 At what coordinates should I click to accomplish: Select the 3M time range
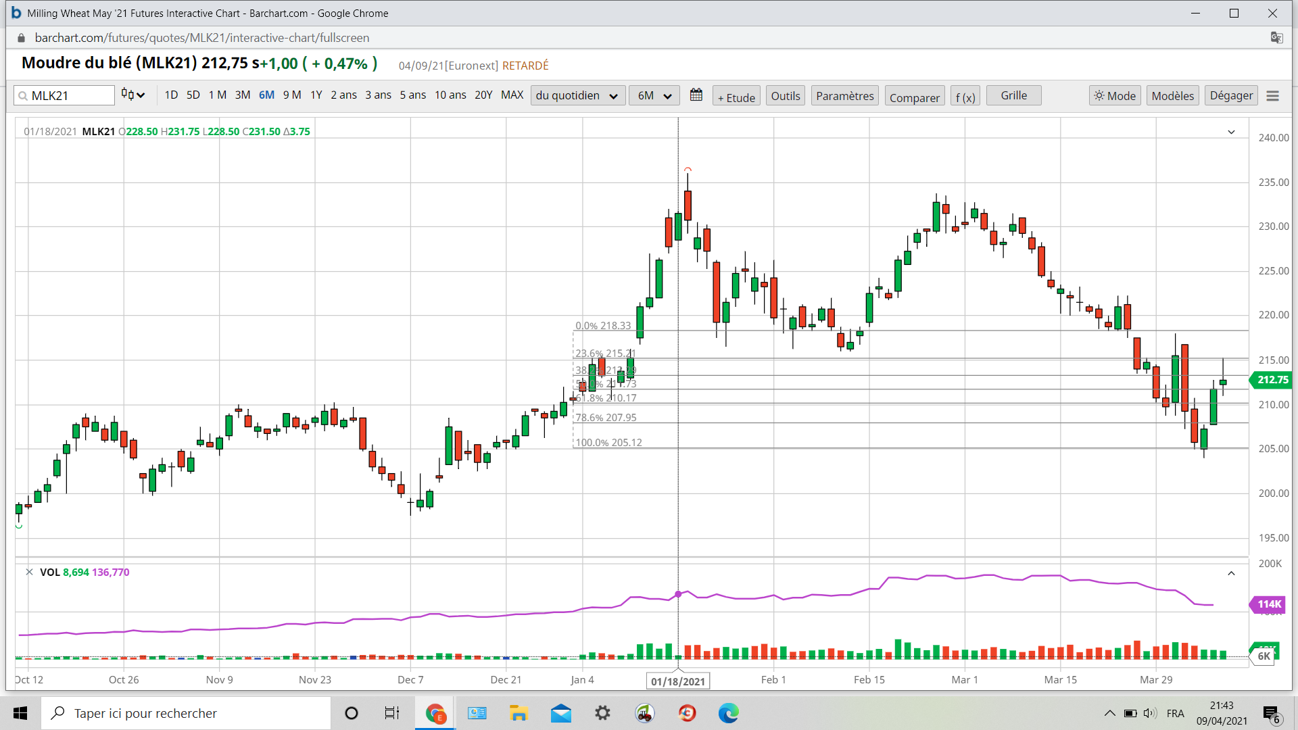click(x=243, y=95)
